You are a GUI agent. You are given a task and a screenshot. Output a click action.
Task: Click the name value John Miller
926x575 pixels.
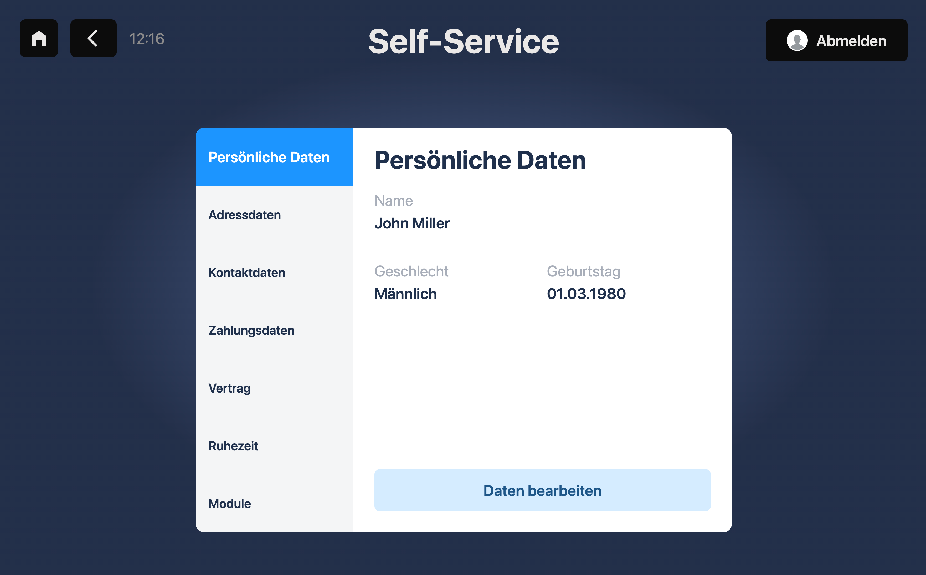tap(412, 223)
